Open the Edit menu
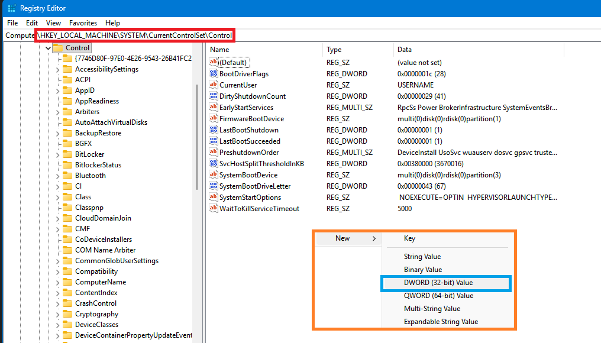This screenshot has width=601, height=343. (x=32, y=23)
